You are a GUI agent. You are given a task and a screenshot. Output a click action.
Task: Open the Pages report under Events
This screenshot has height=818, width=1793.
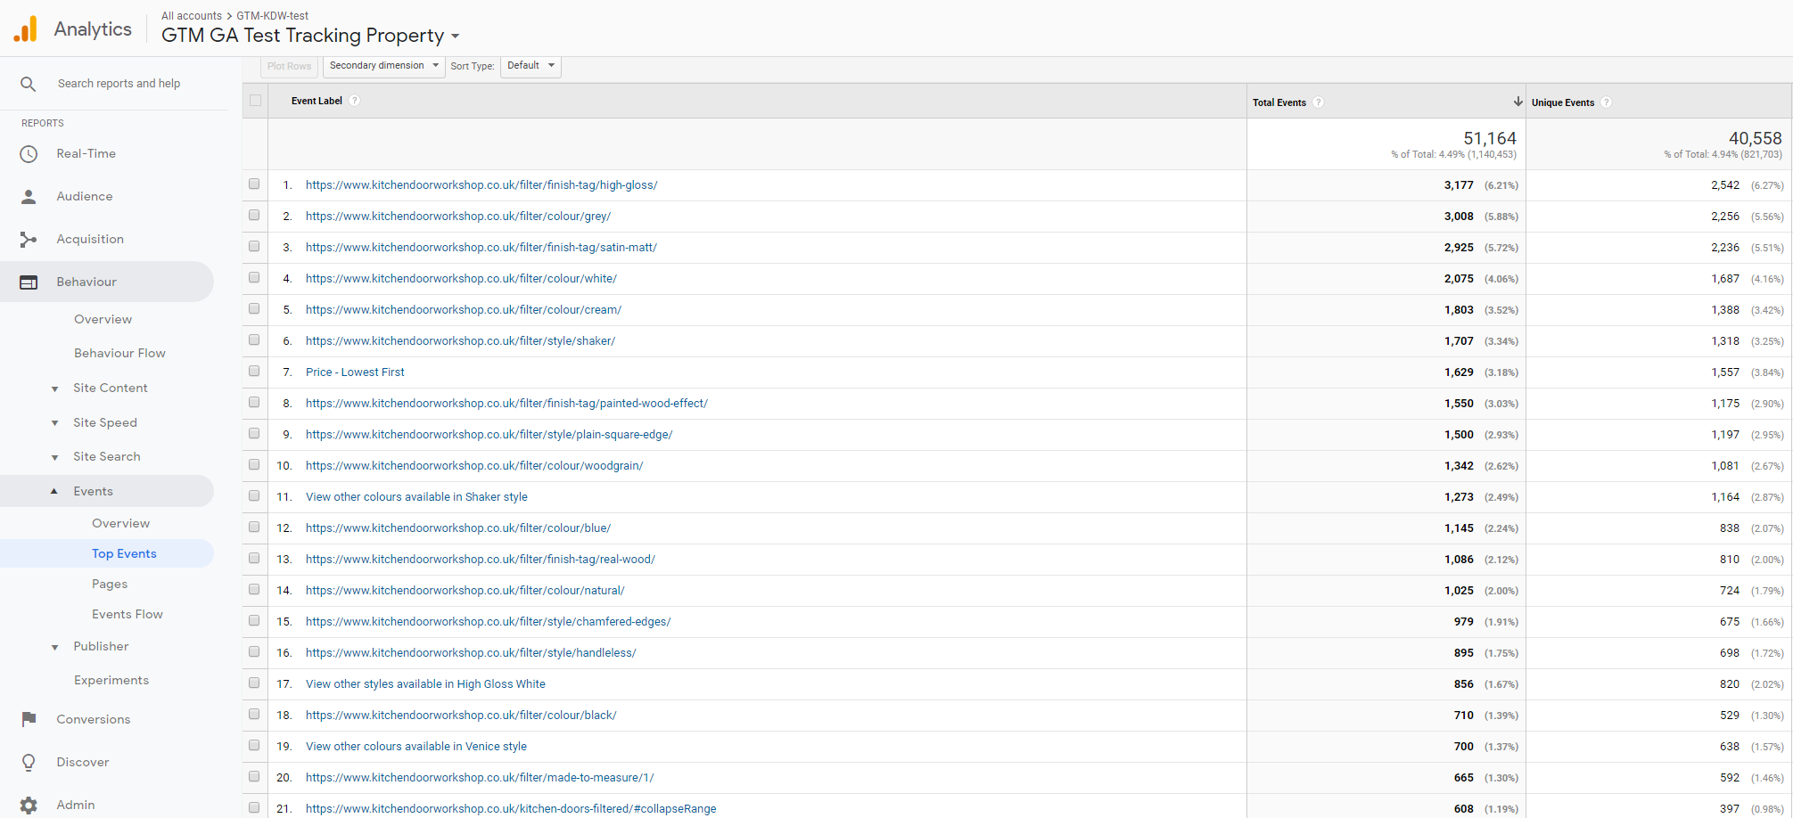pyautogui.click(x=110, y=584)
